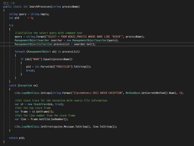Click the Exception type in the catch clause
The image size is (194, 146).
point(26,86)
